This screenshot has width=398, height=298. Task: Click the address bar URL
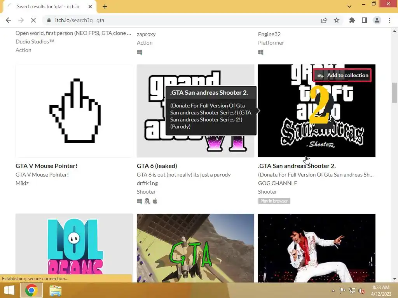(x=79, y=20)
